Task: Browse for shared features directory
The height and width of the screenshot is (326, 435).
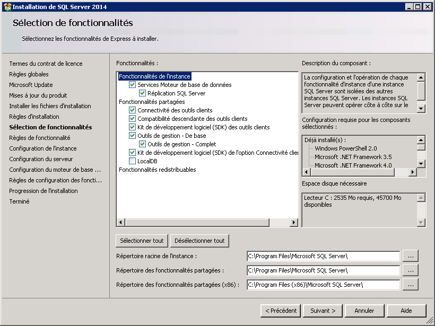Action: click(410, 270)
